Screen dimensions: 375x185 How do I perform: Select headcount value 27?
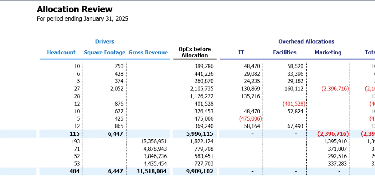77,89
